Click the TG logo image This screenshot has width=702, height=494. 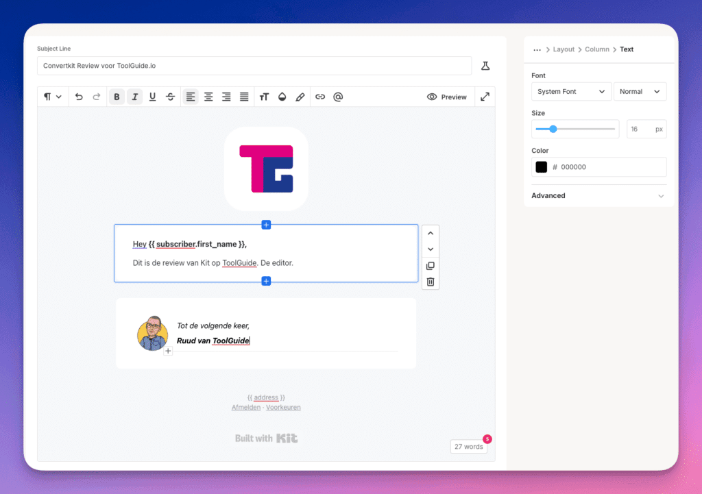(x=266, y=169)
